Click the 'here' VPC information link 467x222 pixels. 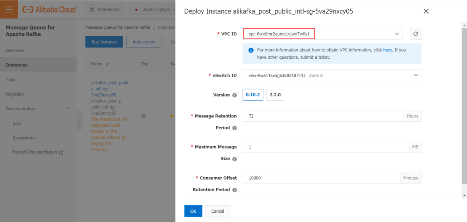[x=388, y=50]
